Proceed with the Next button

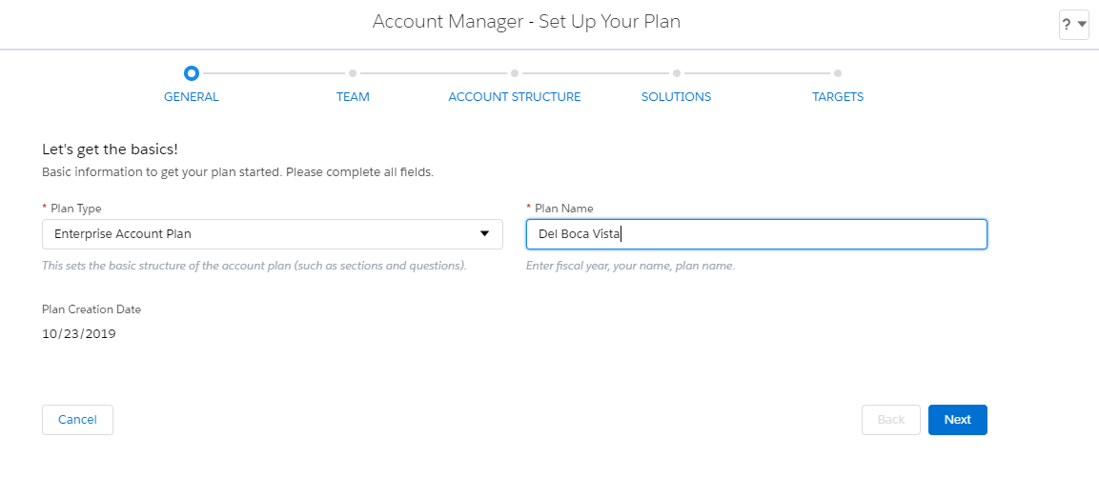957,420
